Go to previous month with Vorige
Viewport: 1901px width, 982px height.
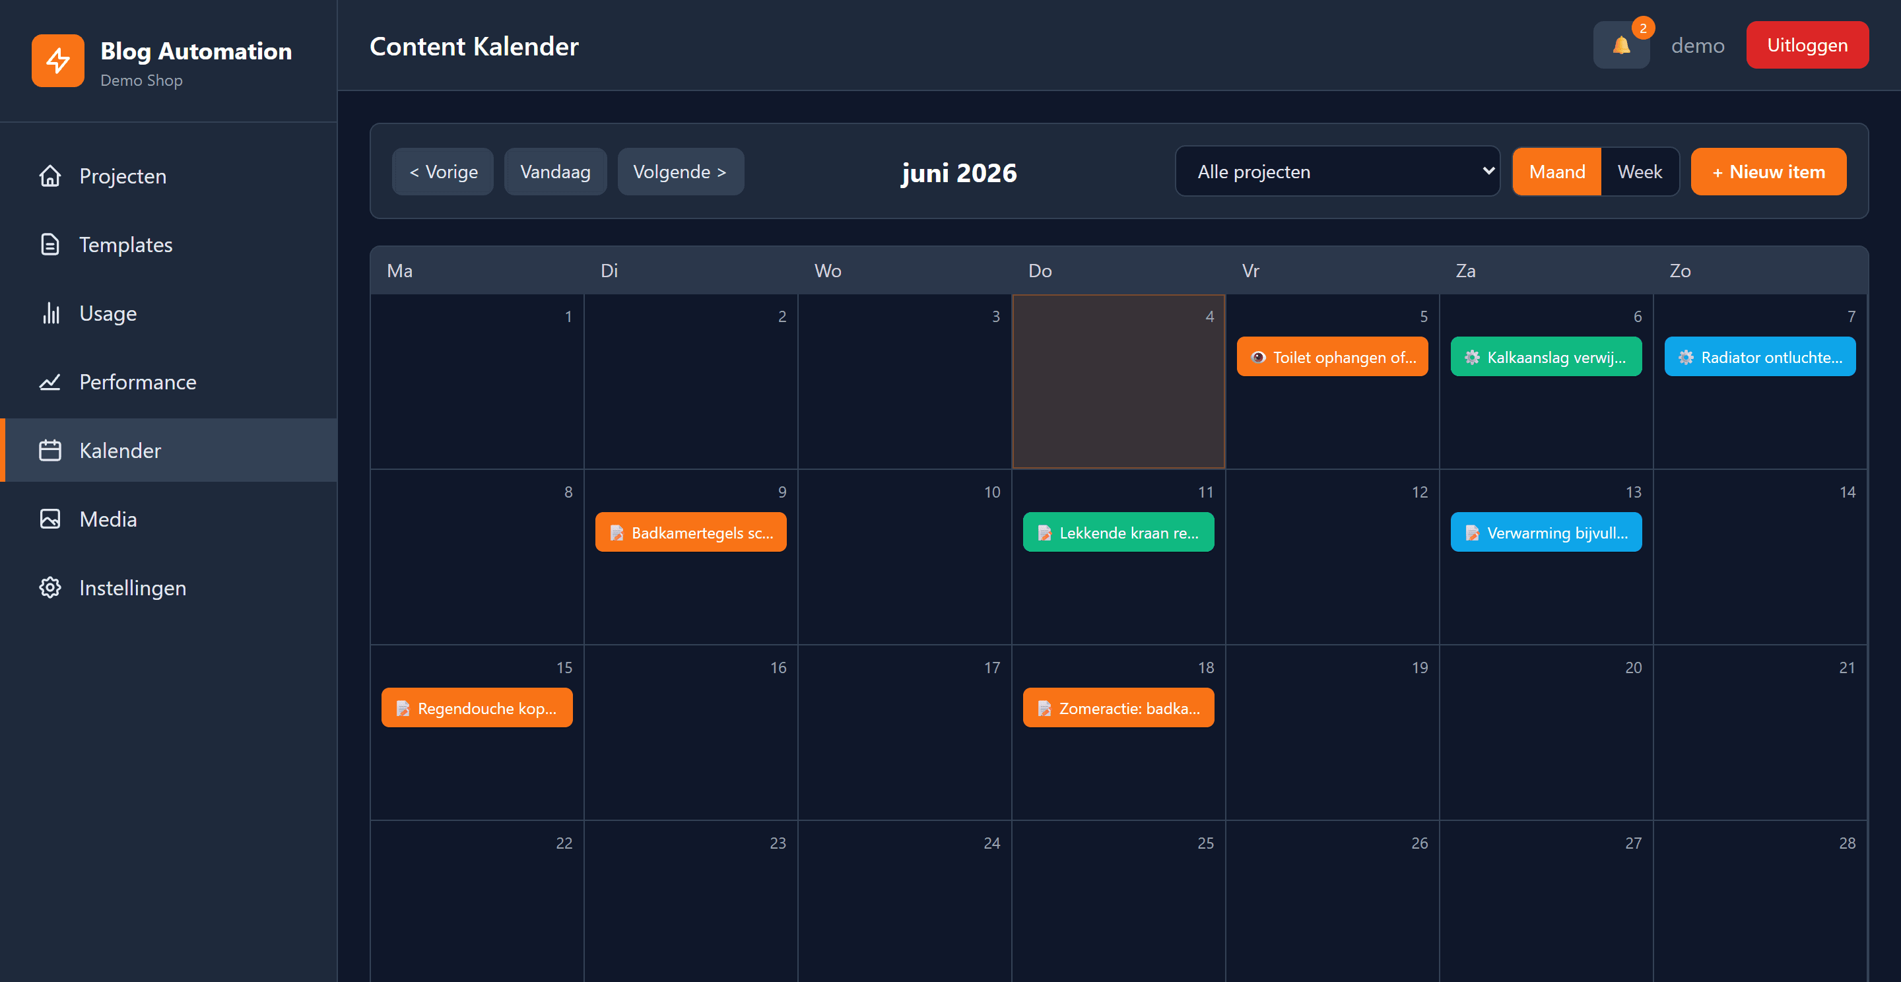pyautogui.click(x=443, y=172)
